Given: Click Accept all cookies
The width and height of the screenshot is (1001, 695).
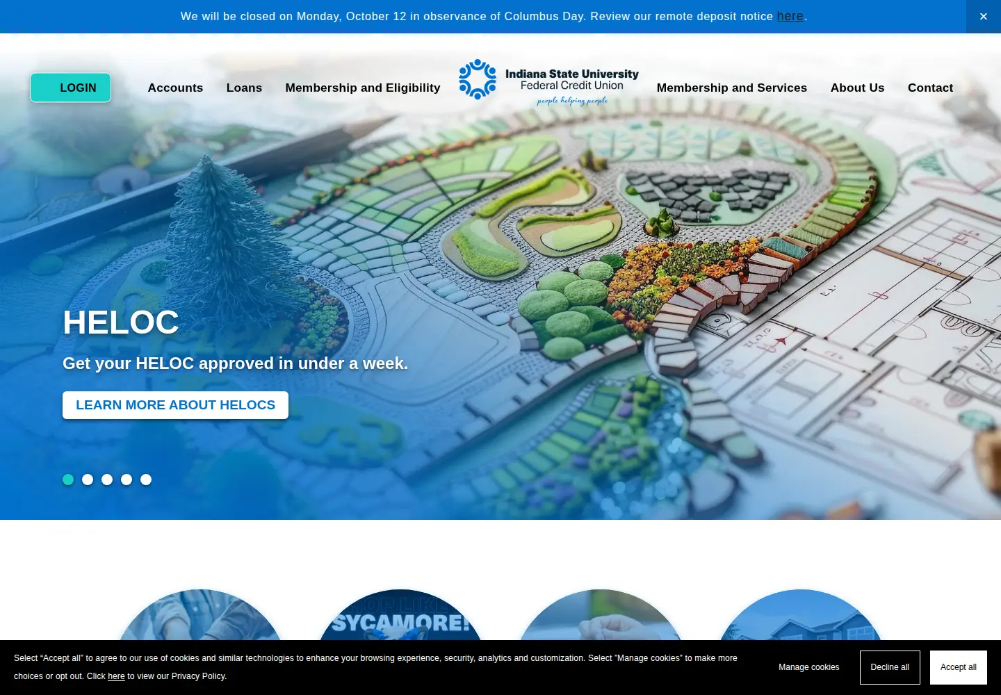Looking at the screenshot, I should 959,667.
